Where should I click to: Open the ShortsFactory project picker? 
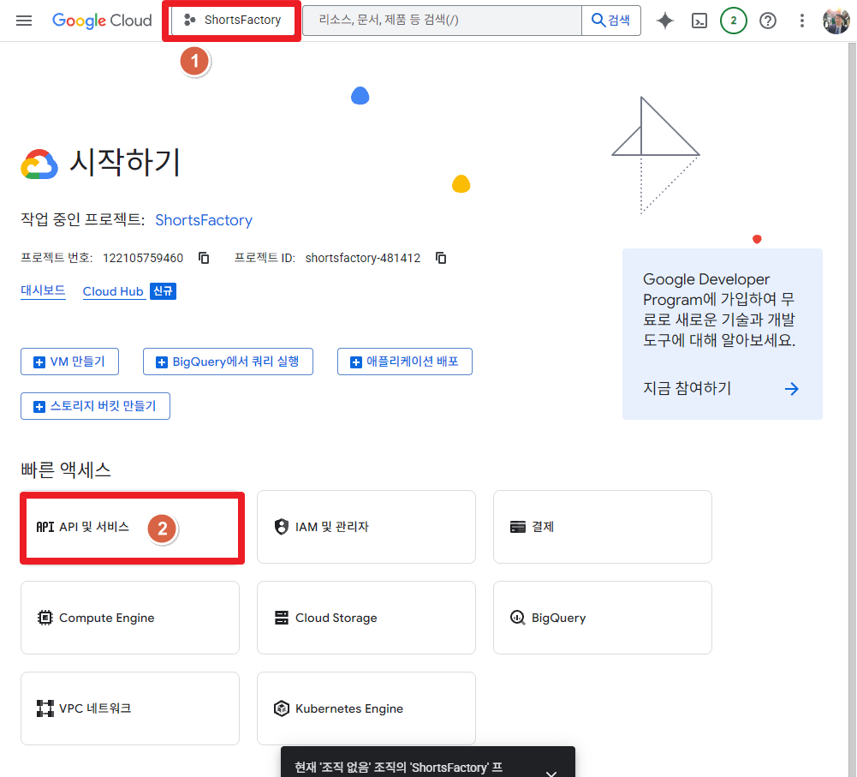point(232,20)
